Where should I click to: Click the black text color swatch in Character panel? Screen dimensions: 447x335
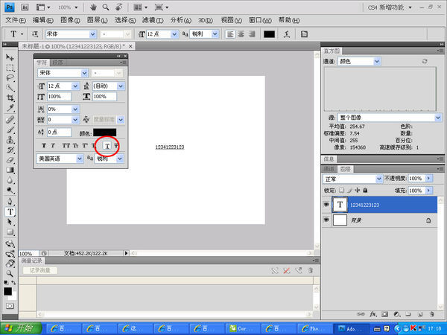pyautogui.click(x=104, y=132)
